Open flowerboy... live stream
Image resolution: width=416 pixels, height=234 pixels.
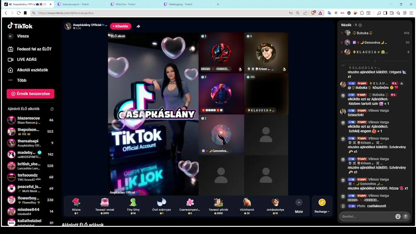tap(31, 200)
